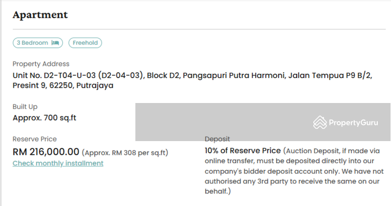Image resolution: width=391 pixels, height=206 pixels.
Task: Click the Property Address label
Action: 41,64
